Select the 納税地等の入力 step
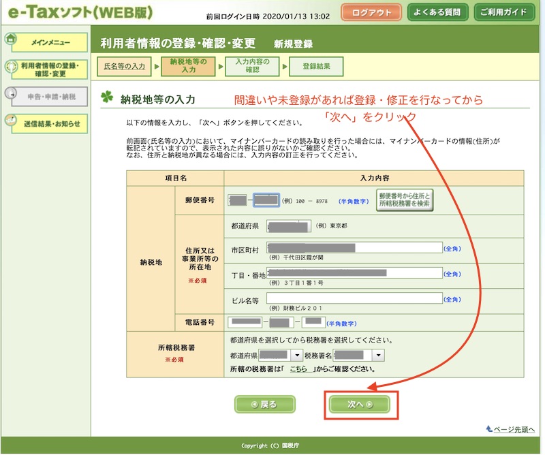Viewport: 545px width, 455px height. [189, 66]
